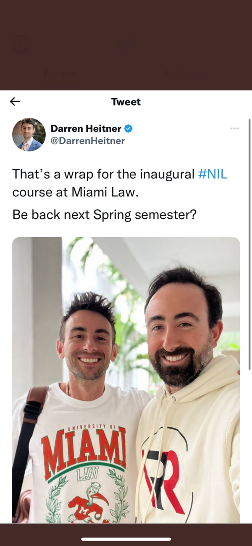Open the @DarrenHeitner handle

coord(88,141)
